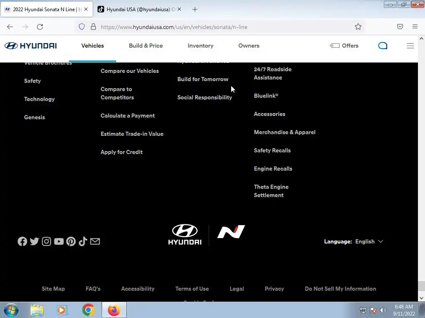The image size is (425, 318).
Task: Bookmark page with star icon
Action: [358, 26]
